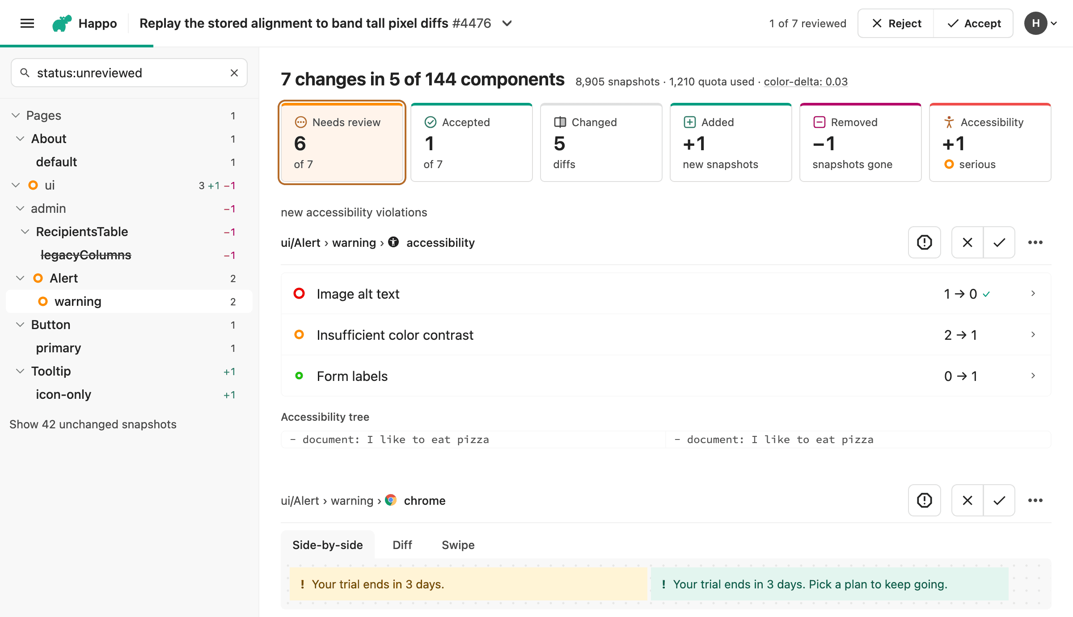The image size is (1073, 617).
Task: Collapse the admin tree node
Action: click(20, 208)
